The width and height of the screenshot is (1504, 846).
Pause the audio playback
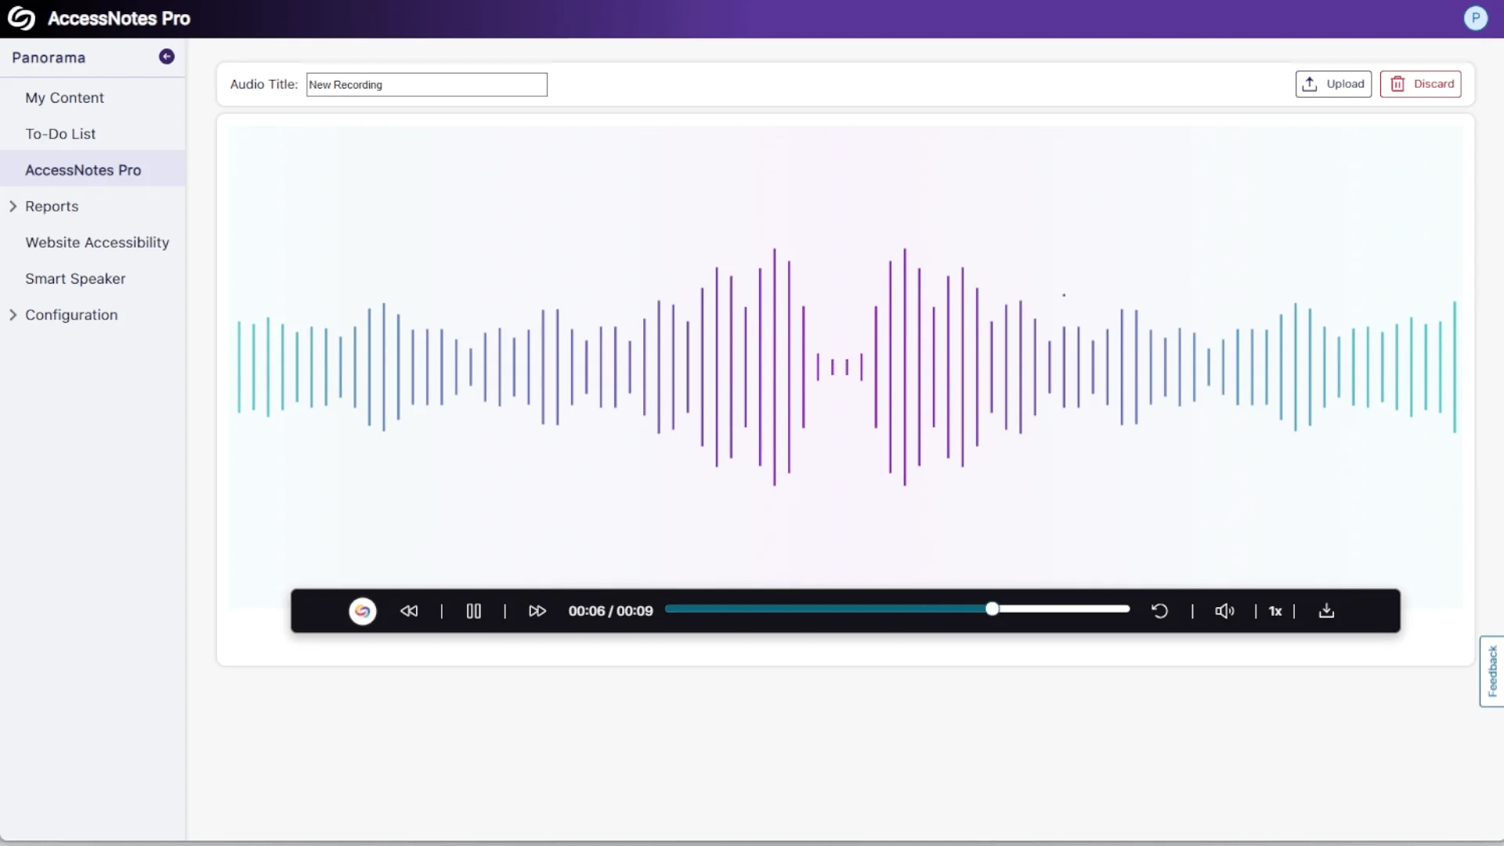(473, 611)
